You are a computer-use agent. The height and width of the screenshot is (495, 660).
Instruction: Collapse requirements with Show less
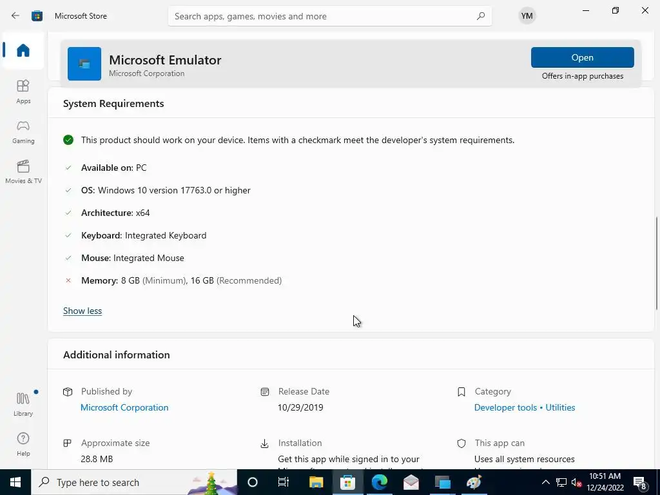82,311
